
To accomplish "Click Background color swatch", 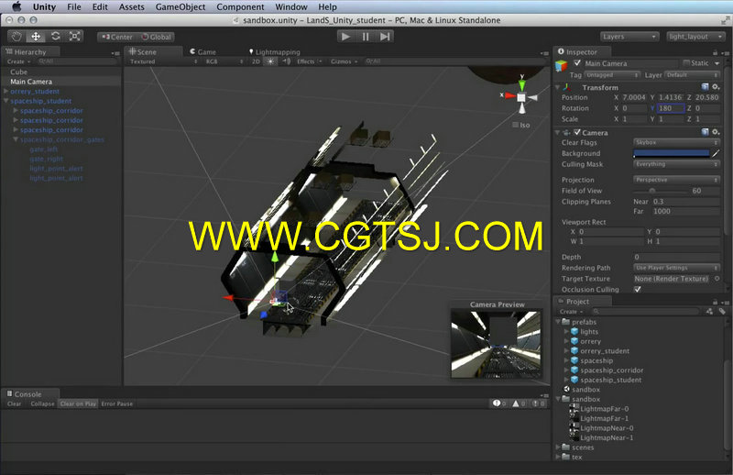I will point(672,153).
